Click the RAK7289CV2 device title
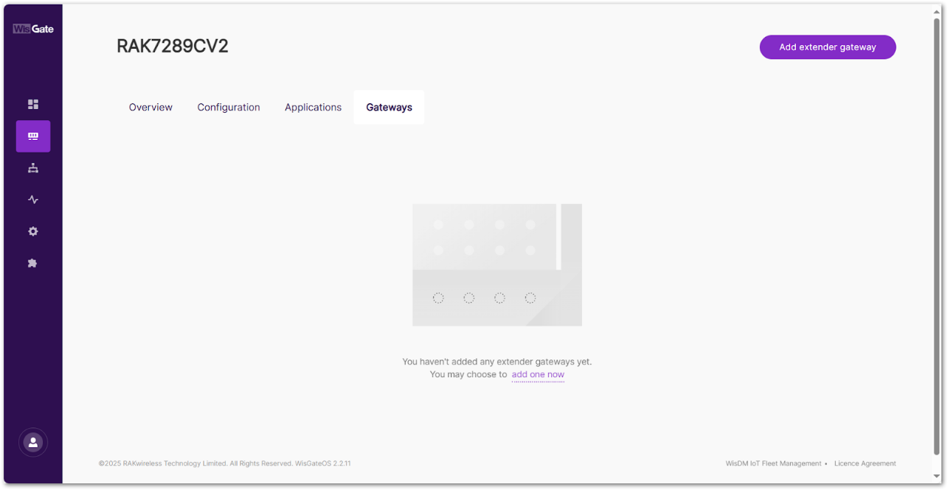This screenshot has width=948, height=490. point(173,46)
